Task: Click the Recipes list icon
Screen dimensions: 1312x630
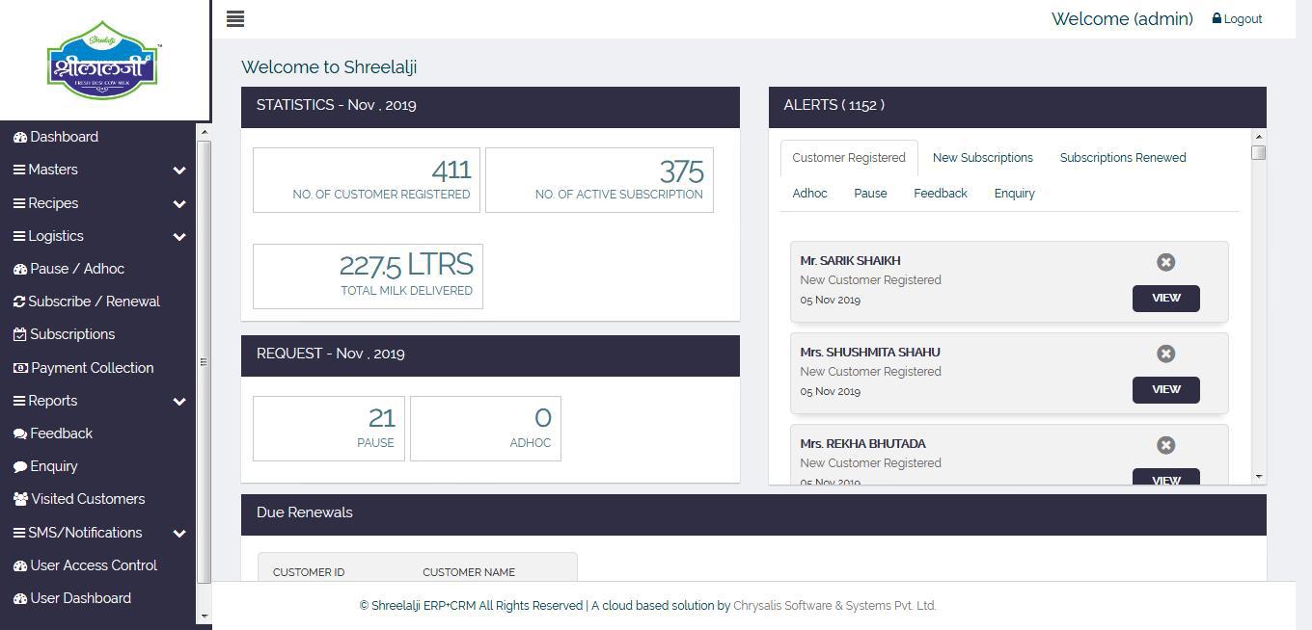Action: pyautogui.click(x=19, y=203)
